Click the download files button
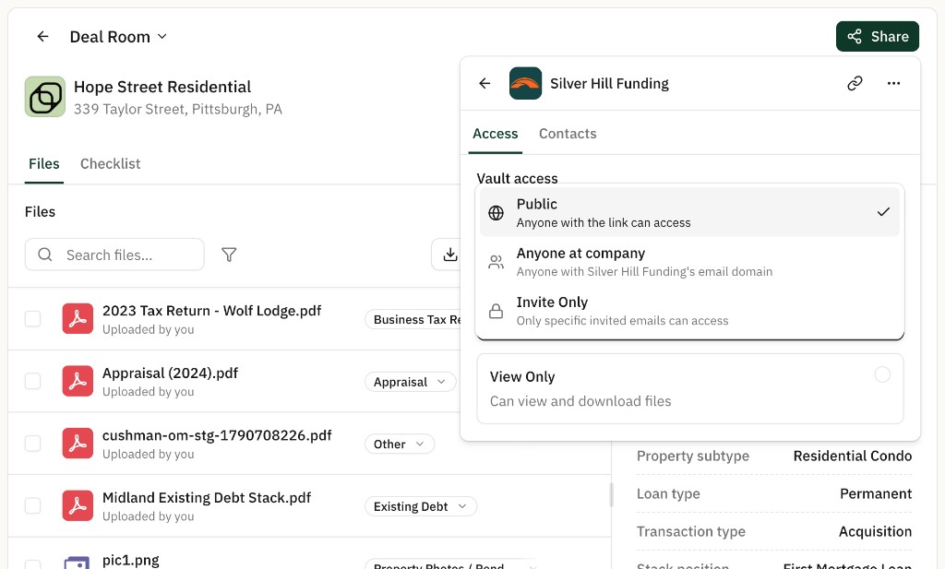This screenshot has height=569, width=945. [x=449, y=255]
